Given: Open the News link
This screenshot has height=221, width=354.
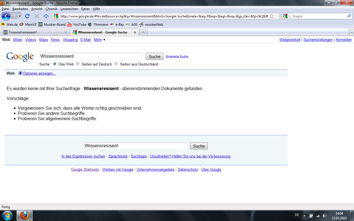Looking at the screenshot, I should [55, 40].
